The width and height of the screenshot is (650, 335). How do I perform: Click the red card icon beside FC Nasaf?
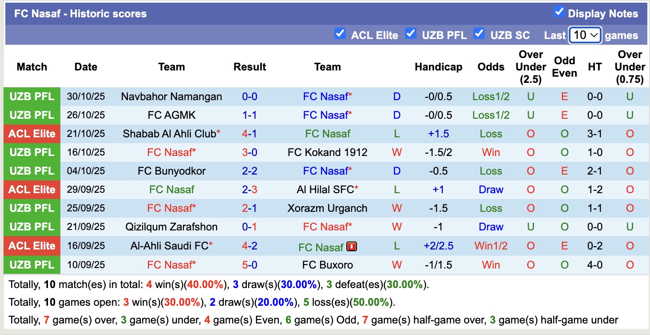(x=352, y=246)
